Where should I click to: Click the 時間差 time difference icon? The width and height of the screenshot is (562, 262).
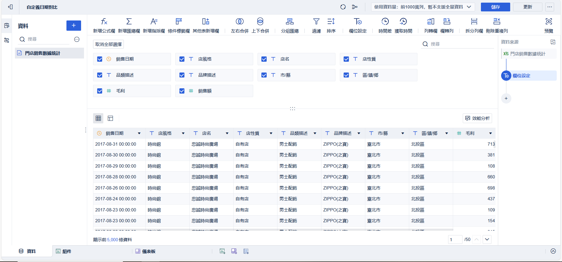point(385,22)
